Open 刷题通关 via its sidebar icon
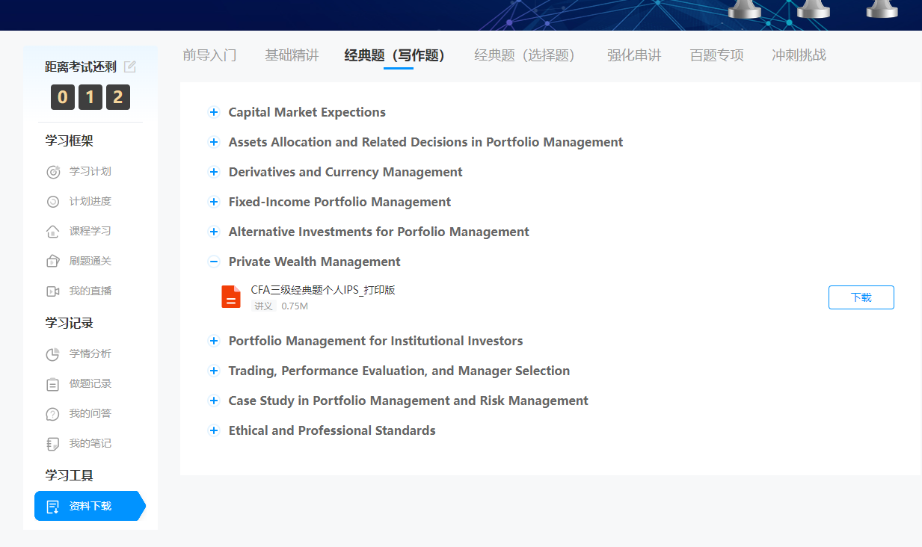 [53, 262]
